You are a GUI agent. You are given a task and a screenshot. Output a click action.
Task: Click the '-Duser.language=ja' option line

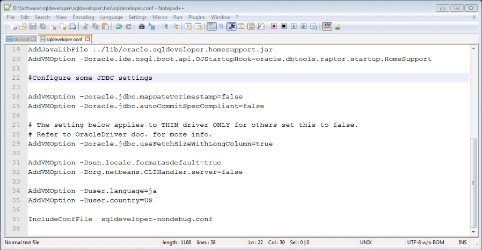92,191
